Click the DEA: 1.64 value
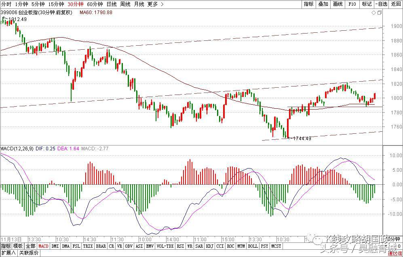 tap(68, 149)
